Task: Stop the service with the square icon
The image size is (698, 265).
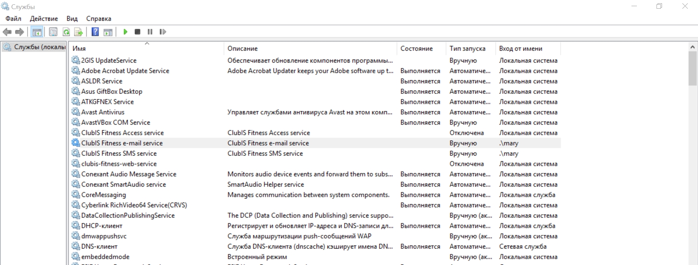Action: (137, 32)
